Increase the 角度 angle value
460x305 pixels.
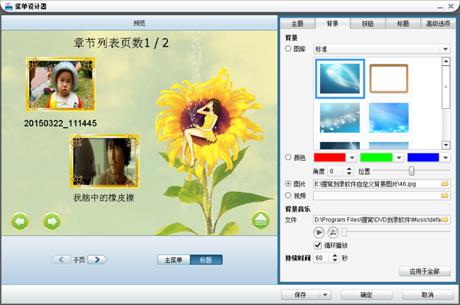(x=349, y=169)
